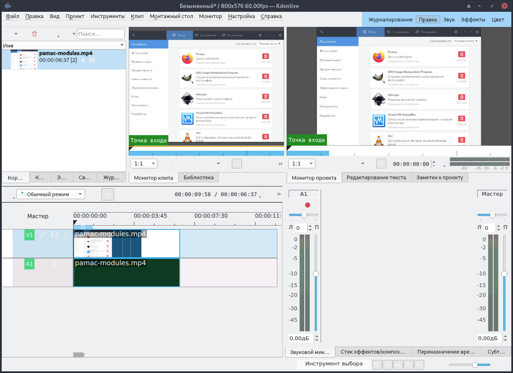
Task: Switch to the 'Эффекты' workspace layout
Action: click(x=473, y=19)
